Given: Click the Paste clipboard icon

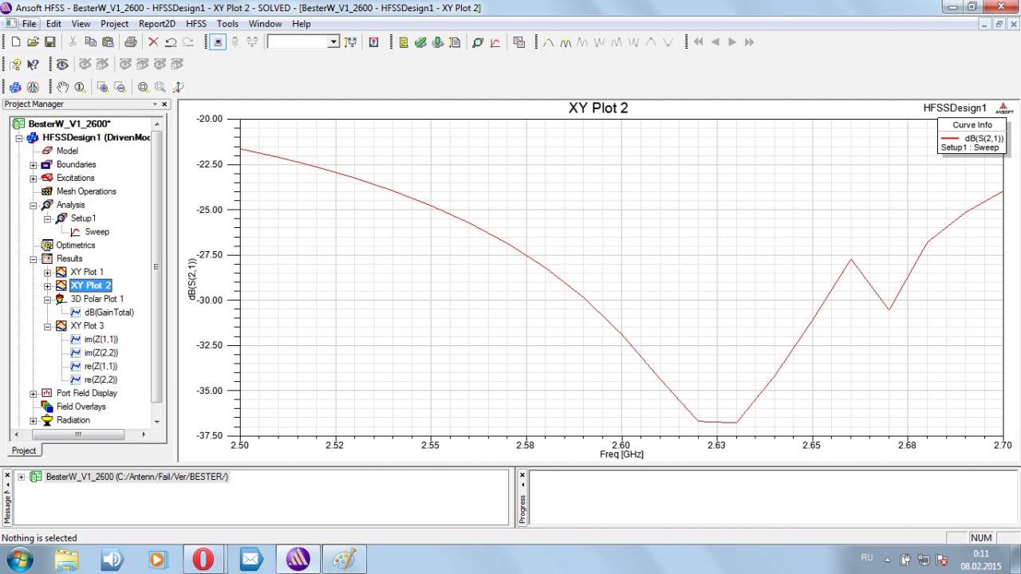Looking at the screenshot, I should [107, 42].
